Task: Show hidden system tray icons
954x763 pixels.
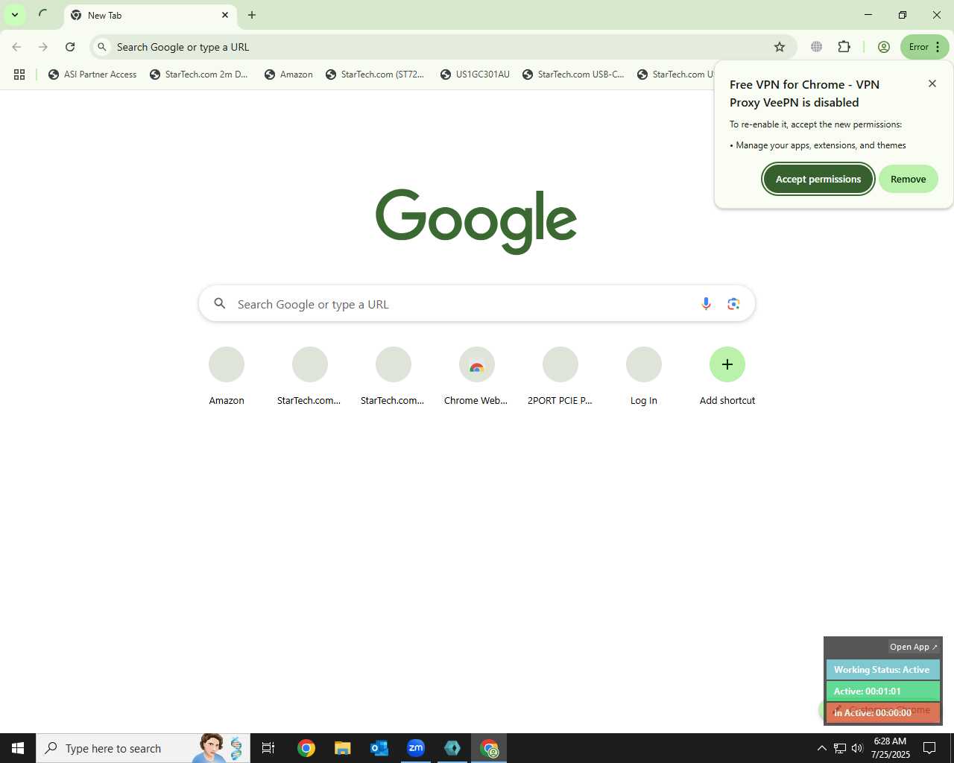Action: coord(822,748)
